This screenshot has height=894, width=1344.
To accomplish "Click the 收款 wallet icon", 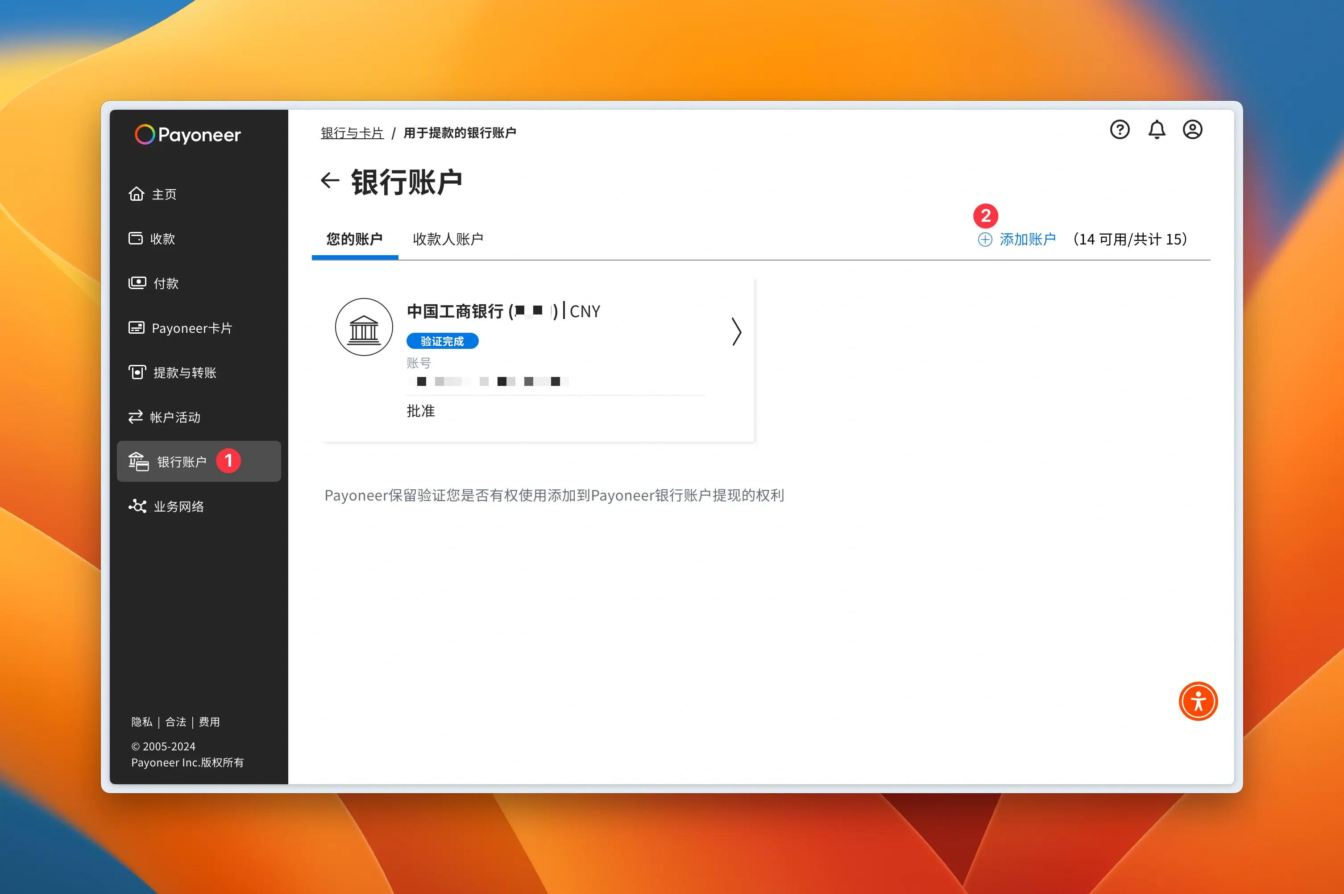I will point(136,238).
